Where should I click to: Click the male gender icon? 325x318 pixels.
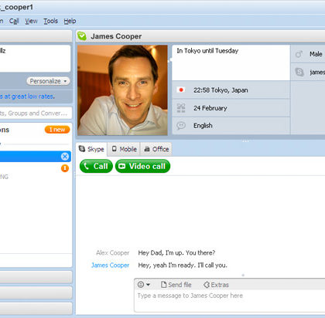pyautogui.click(x=299, y=54)
